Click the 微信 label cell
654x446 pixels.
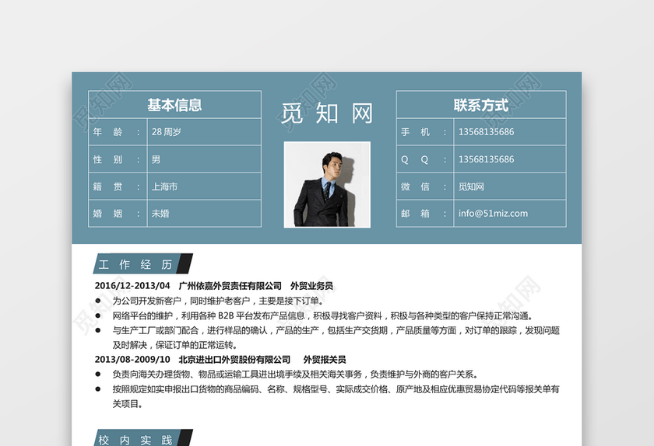coord(425,186)
